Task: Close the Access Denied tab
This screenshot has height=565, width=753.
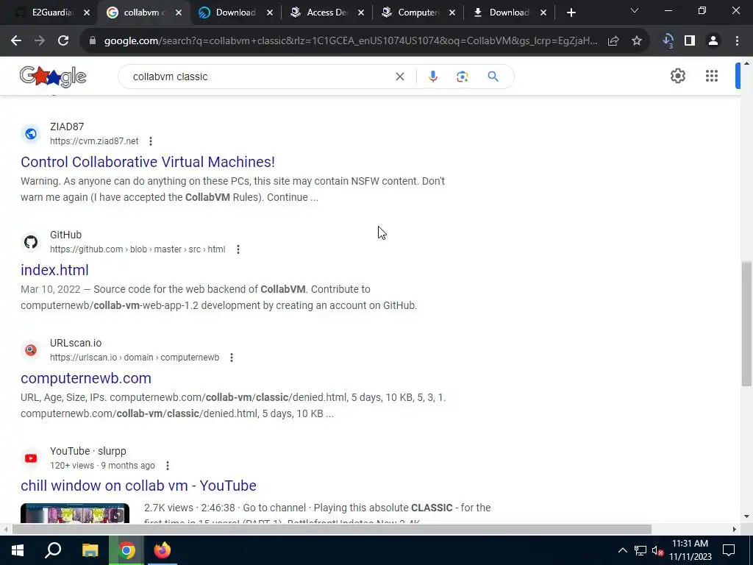Action: 361,13
